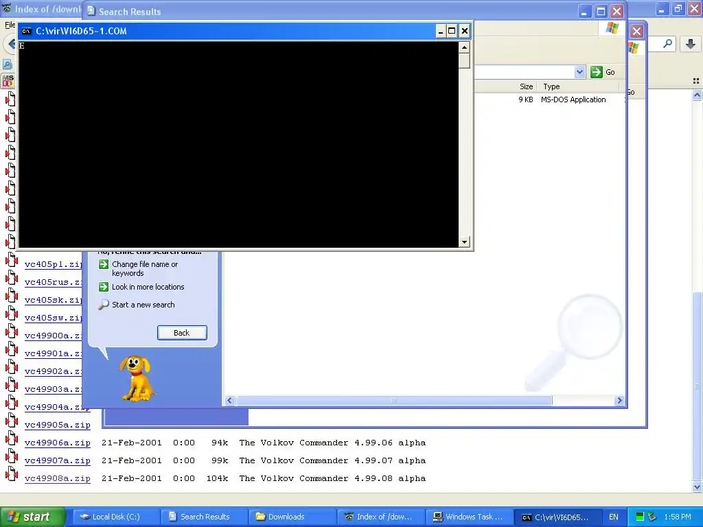Click the archive icon beside vc49900a.zip
The width and height of the screenshot is (703, 527).
pos(11,331)
